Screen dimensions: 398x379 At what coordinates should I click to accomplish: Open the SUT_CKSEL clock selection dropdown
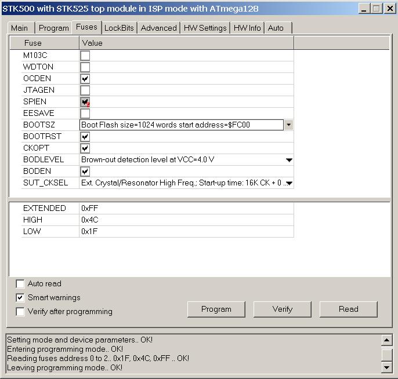coord(289,183)
